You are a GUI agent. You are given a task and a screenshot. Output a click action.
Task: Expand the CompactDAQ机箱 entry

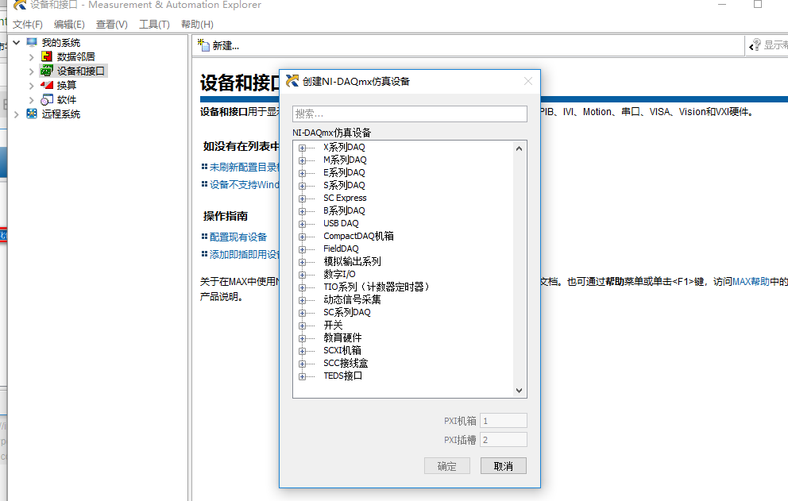pos(303,236)
